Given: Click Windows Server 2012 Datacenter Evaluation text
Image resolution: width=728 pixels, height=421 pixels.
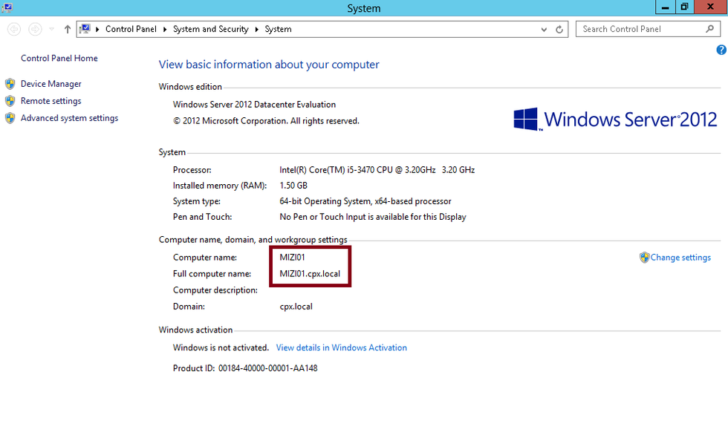Looking at the screenshot, I should (x=254, y=105).
